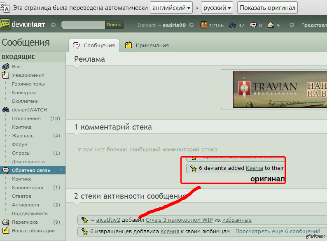Click the notification icon beside Уведомления
The height and width of the screenshot is (241, 327).
5,74
